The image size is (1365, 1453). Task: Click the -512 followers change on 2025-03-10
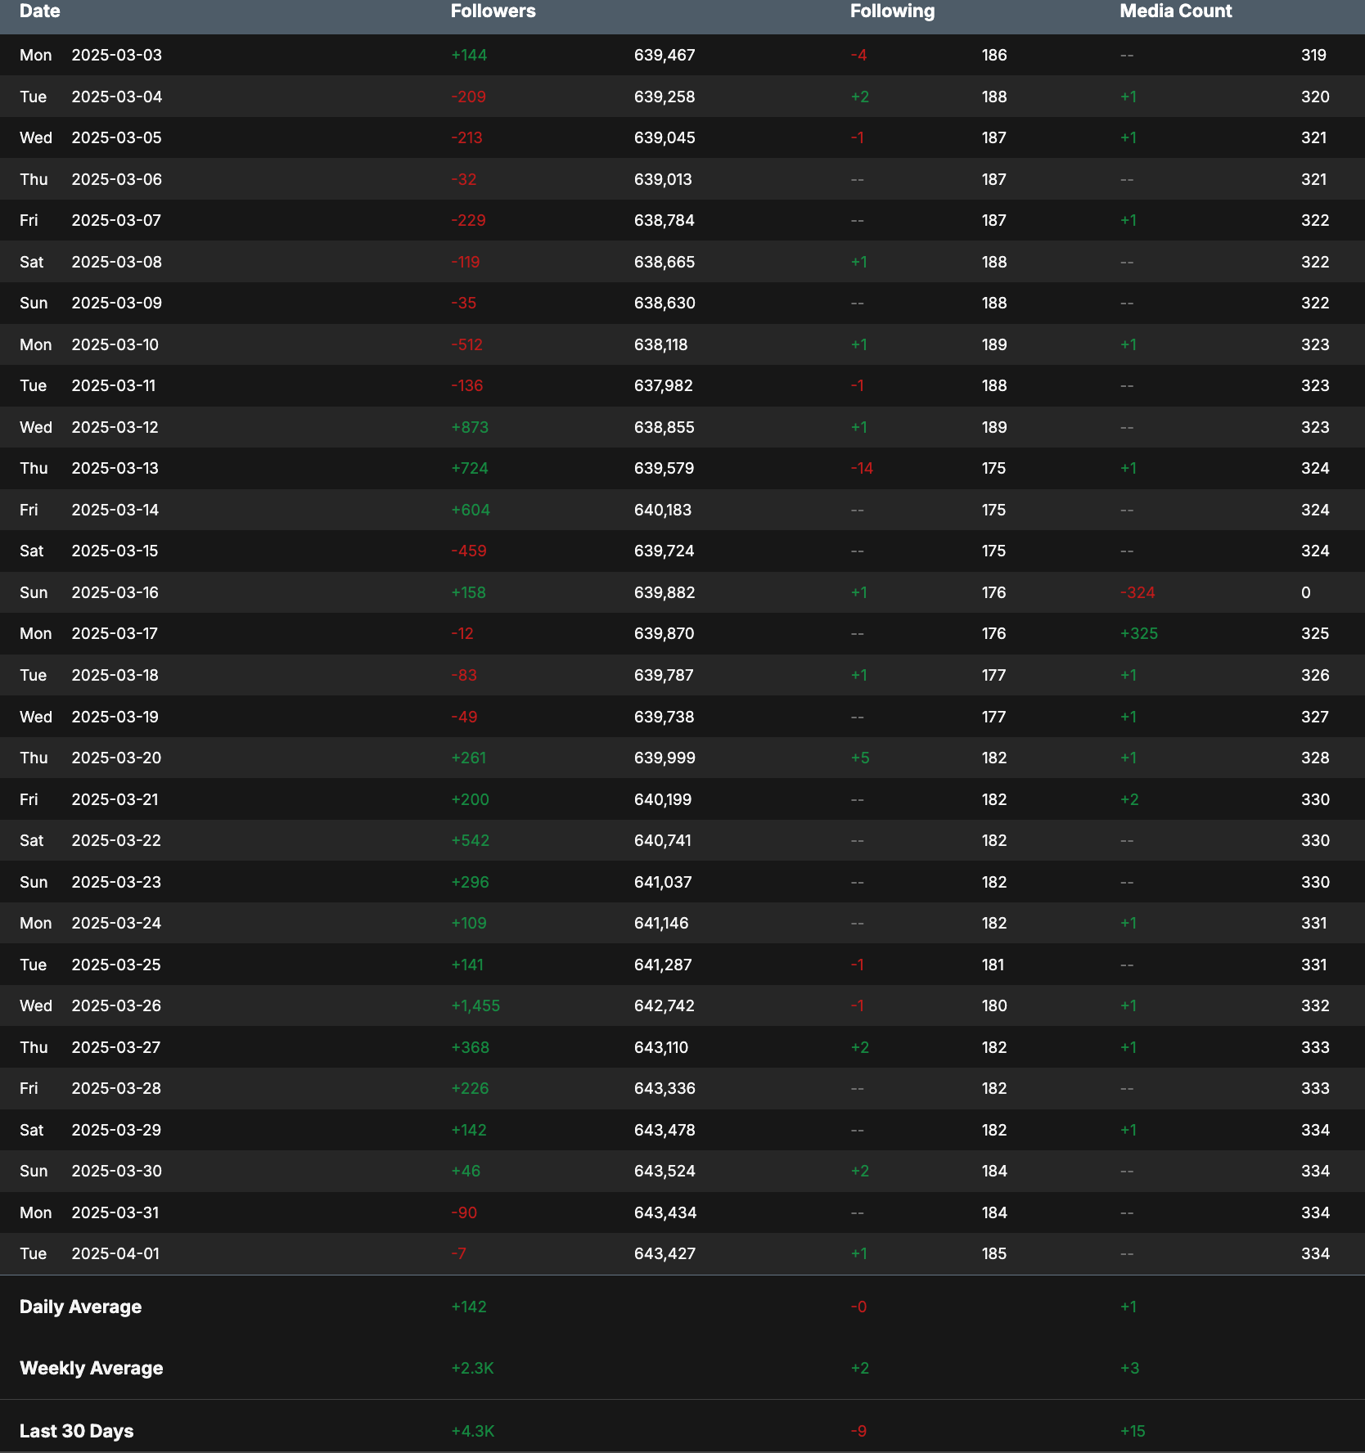pos(466,344)
